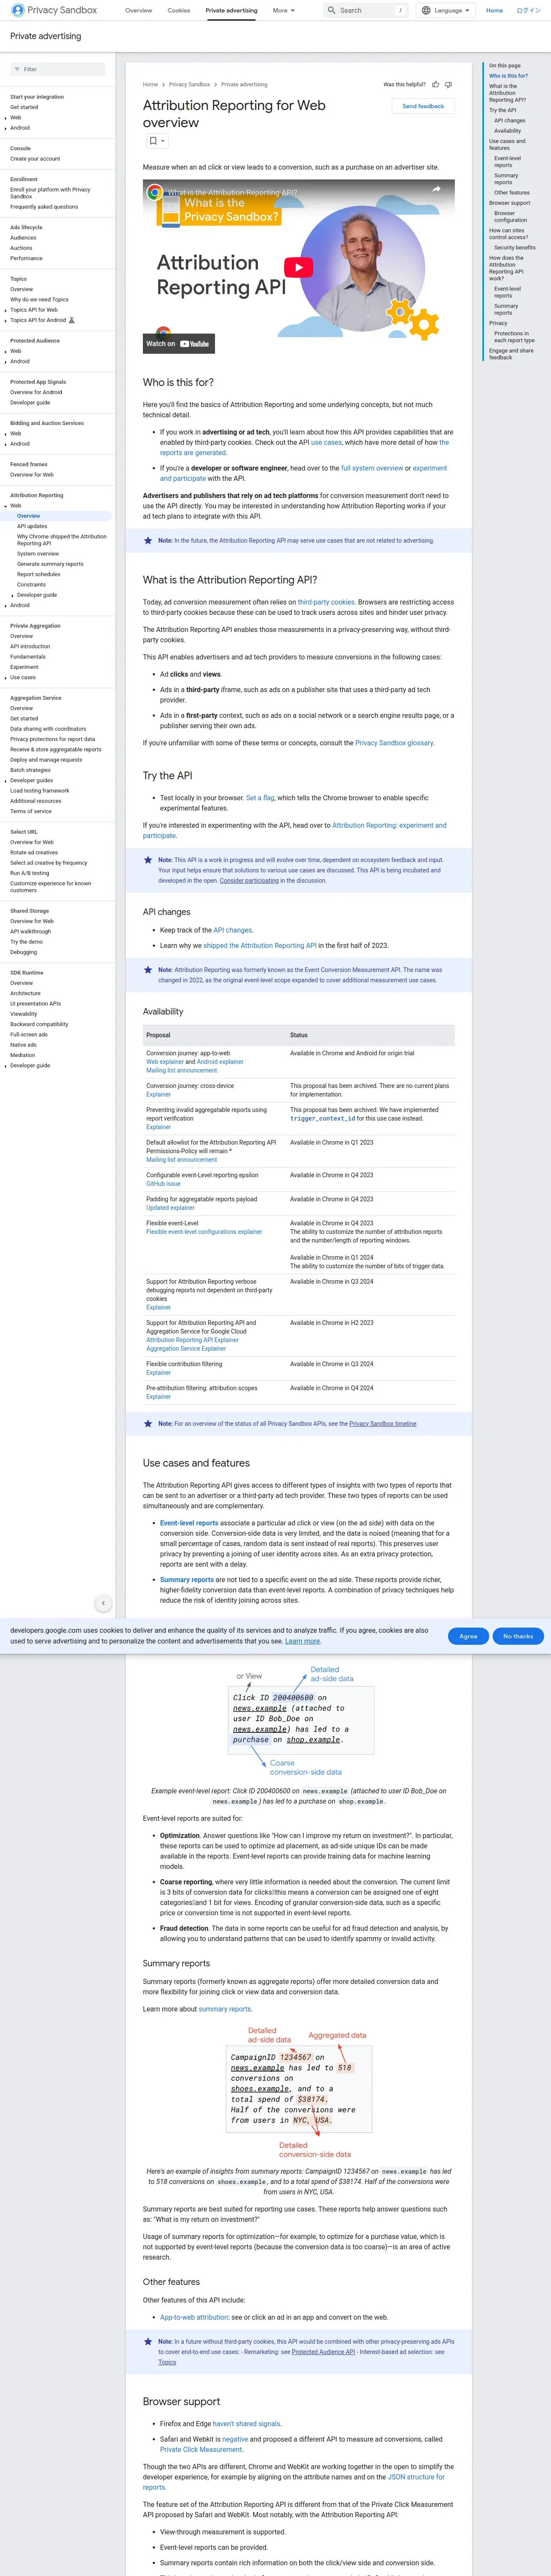Play the Attribution Reporting API YouTube video
This screenshot has width=551, height=2576.
[298, 267]
